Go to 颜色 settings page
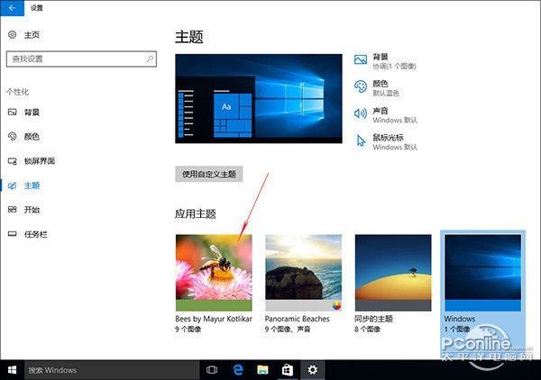This screenshot has width=541, height=380. pyautogui.click(x=32, y=137)
